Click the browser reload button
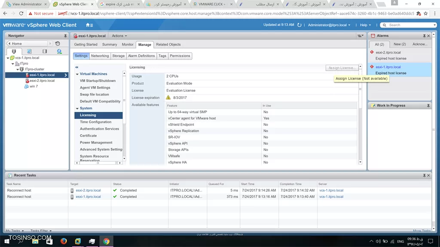440x247 pixels. point(21,13)
